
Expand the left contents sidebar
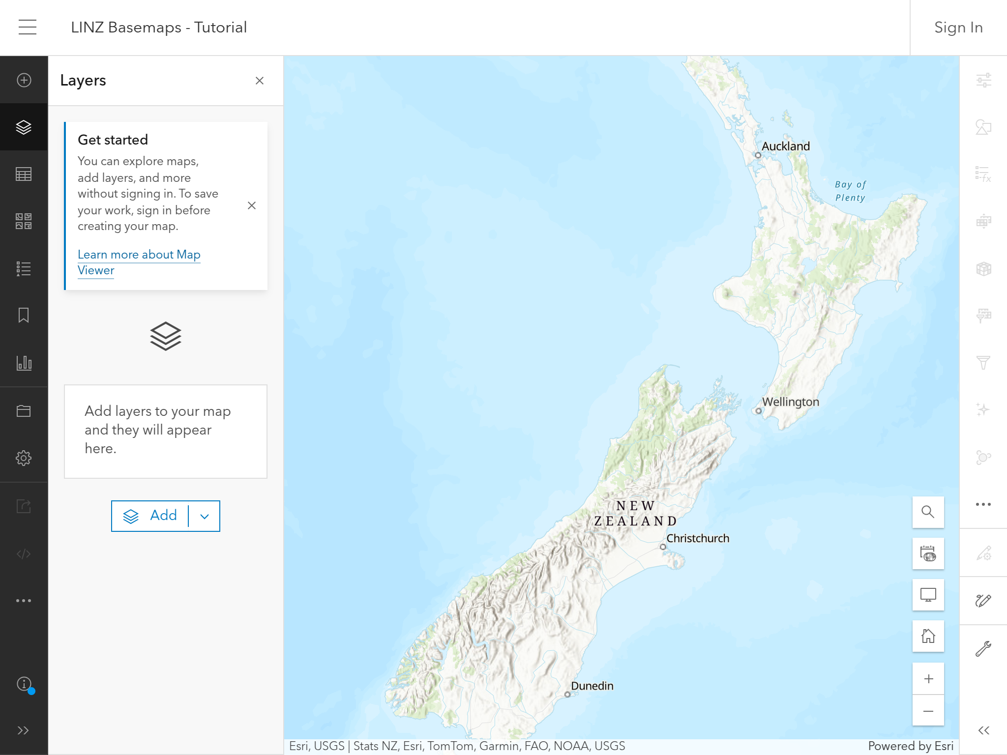24,729
